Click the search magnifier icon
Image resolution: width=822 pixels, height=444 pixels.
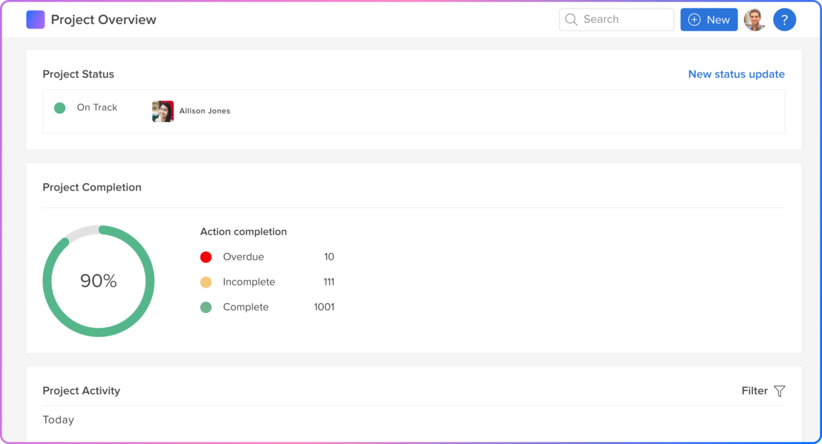click(570, 19)
